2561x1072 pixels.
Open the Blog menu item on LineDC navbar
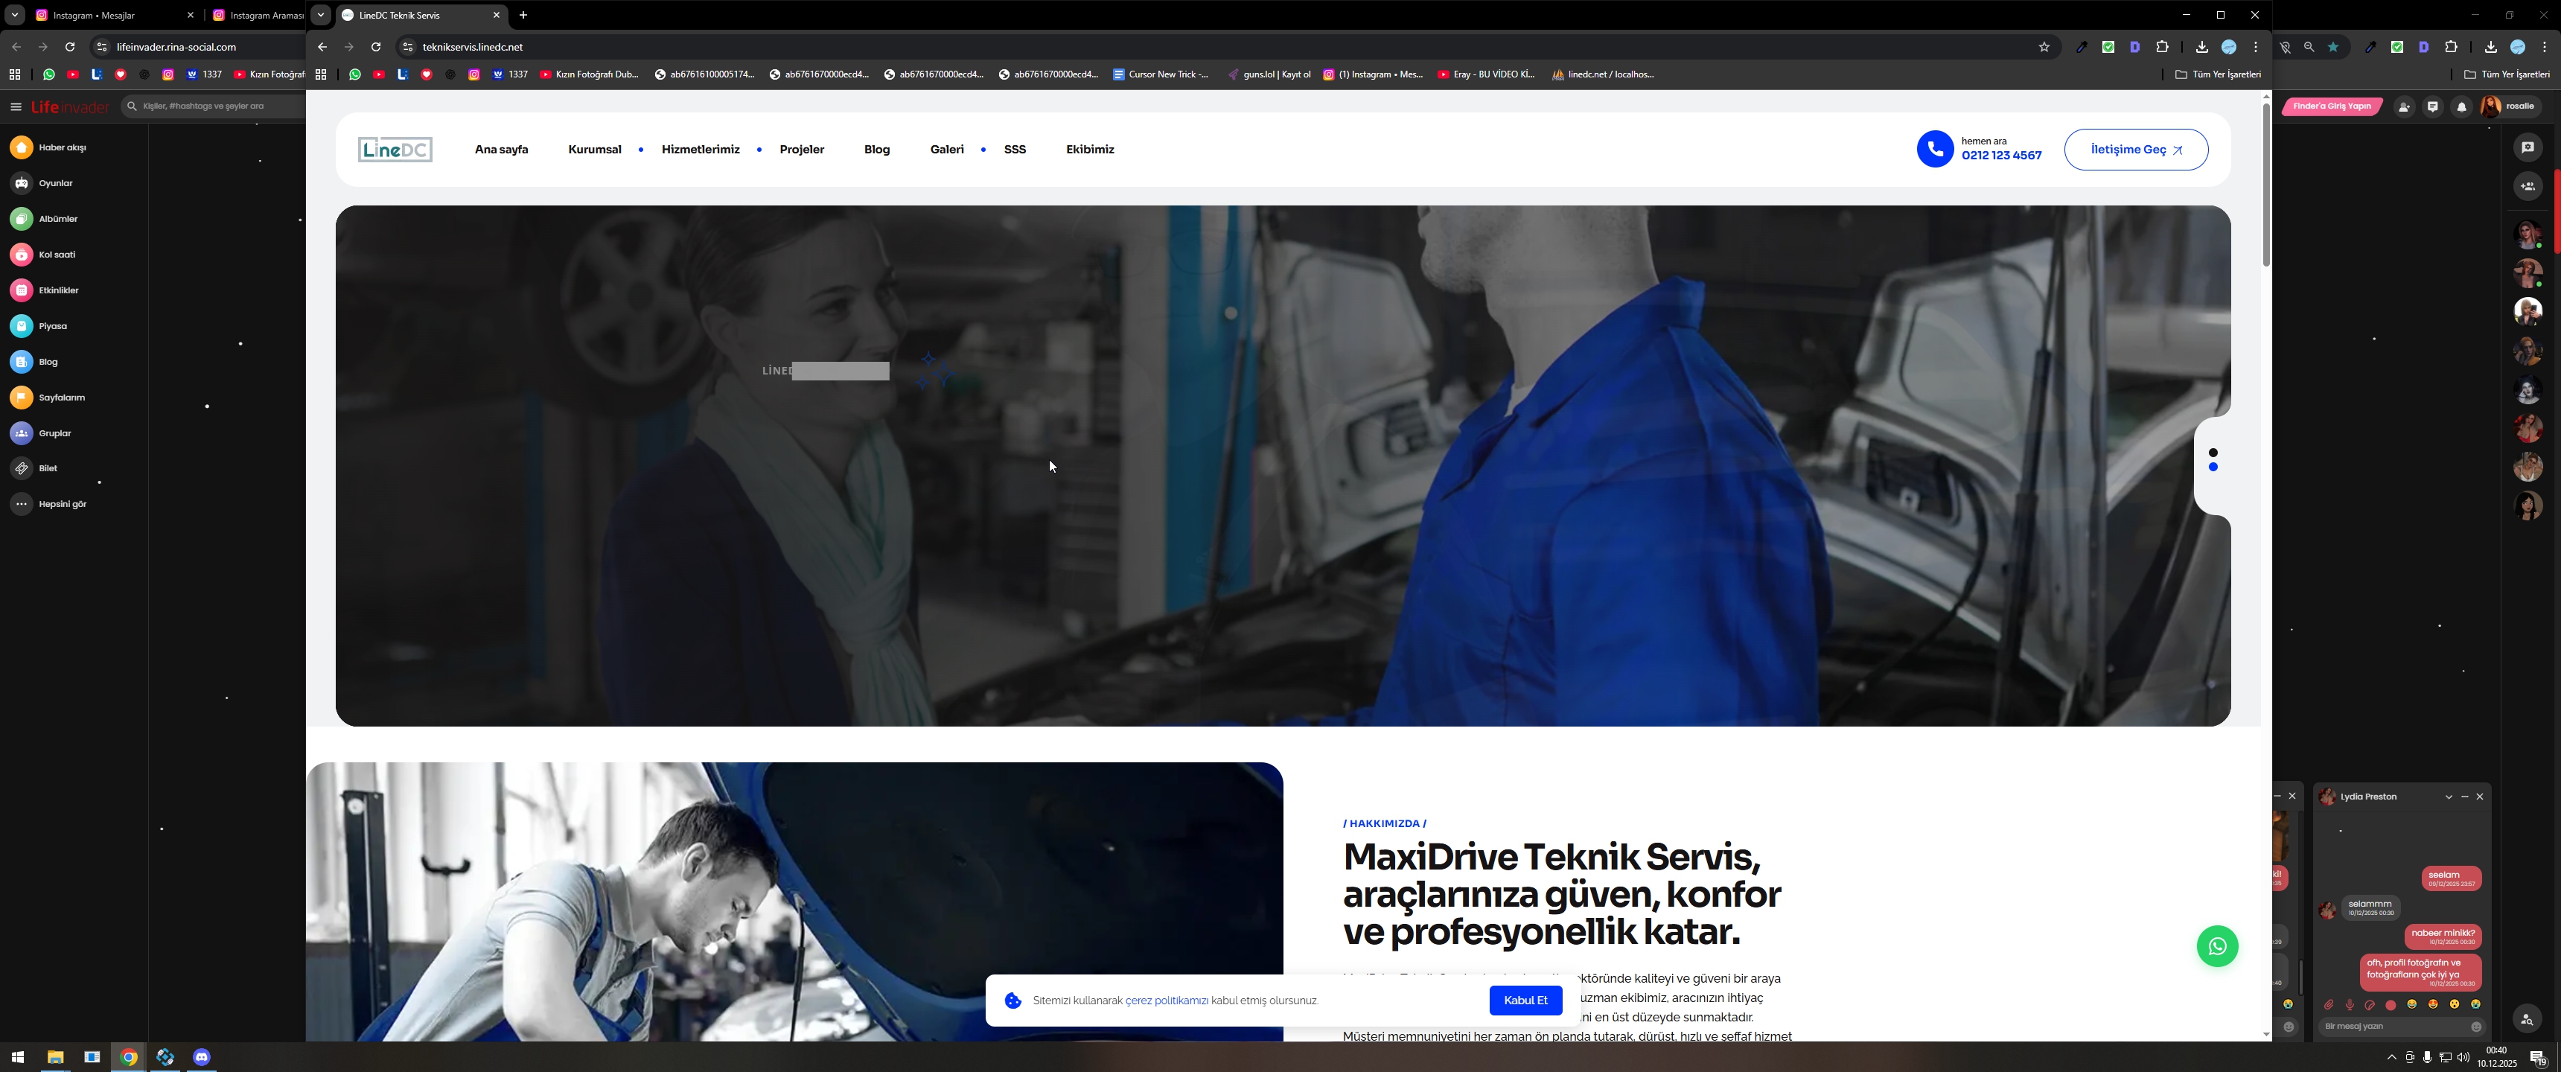(x=876, y=149)
